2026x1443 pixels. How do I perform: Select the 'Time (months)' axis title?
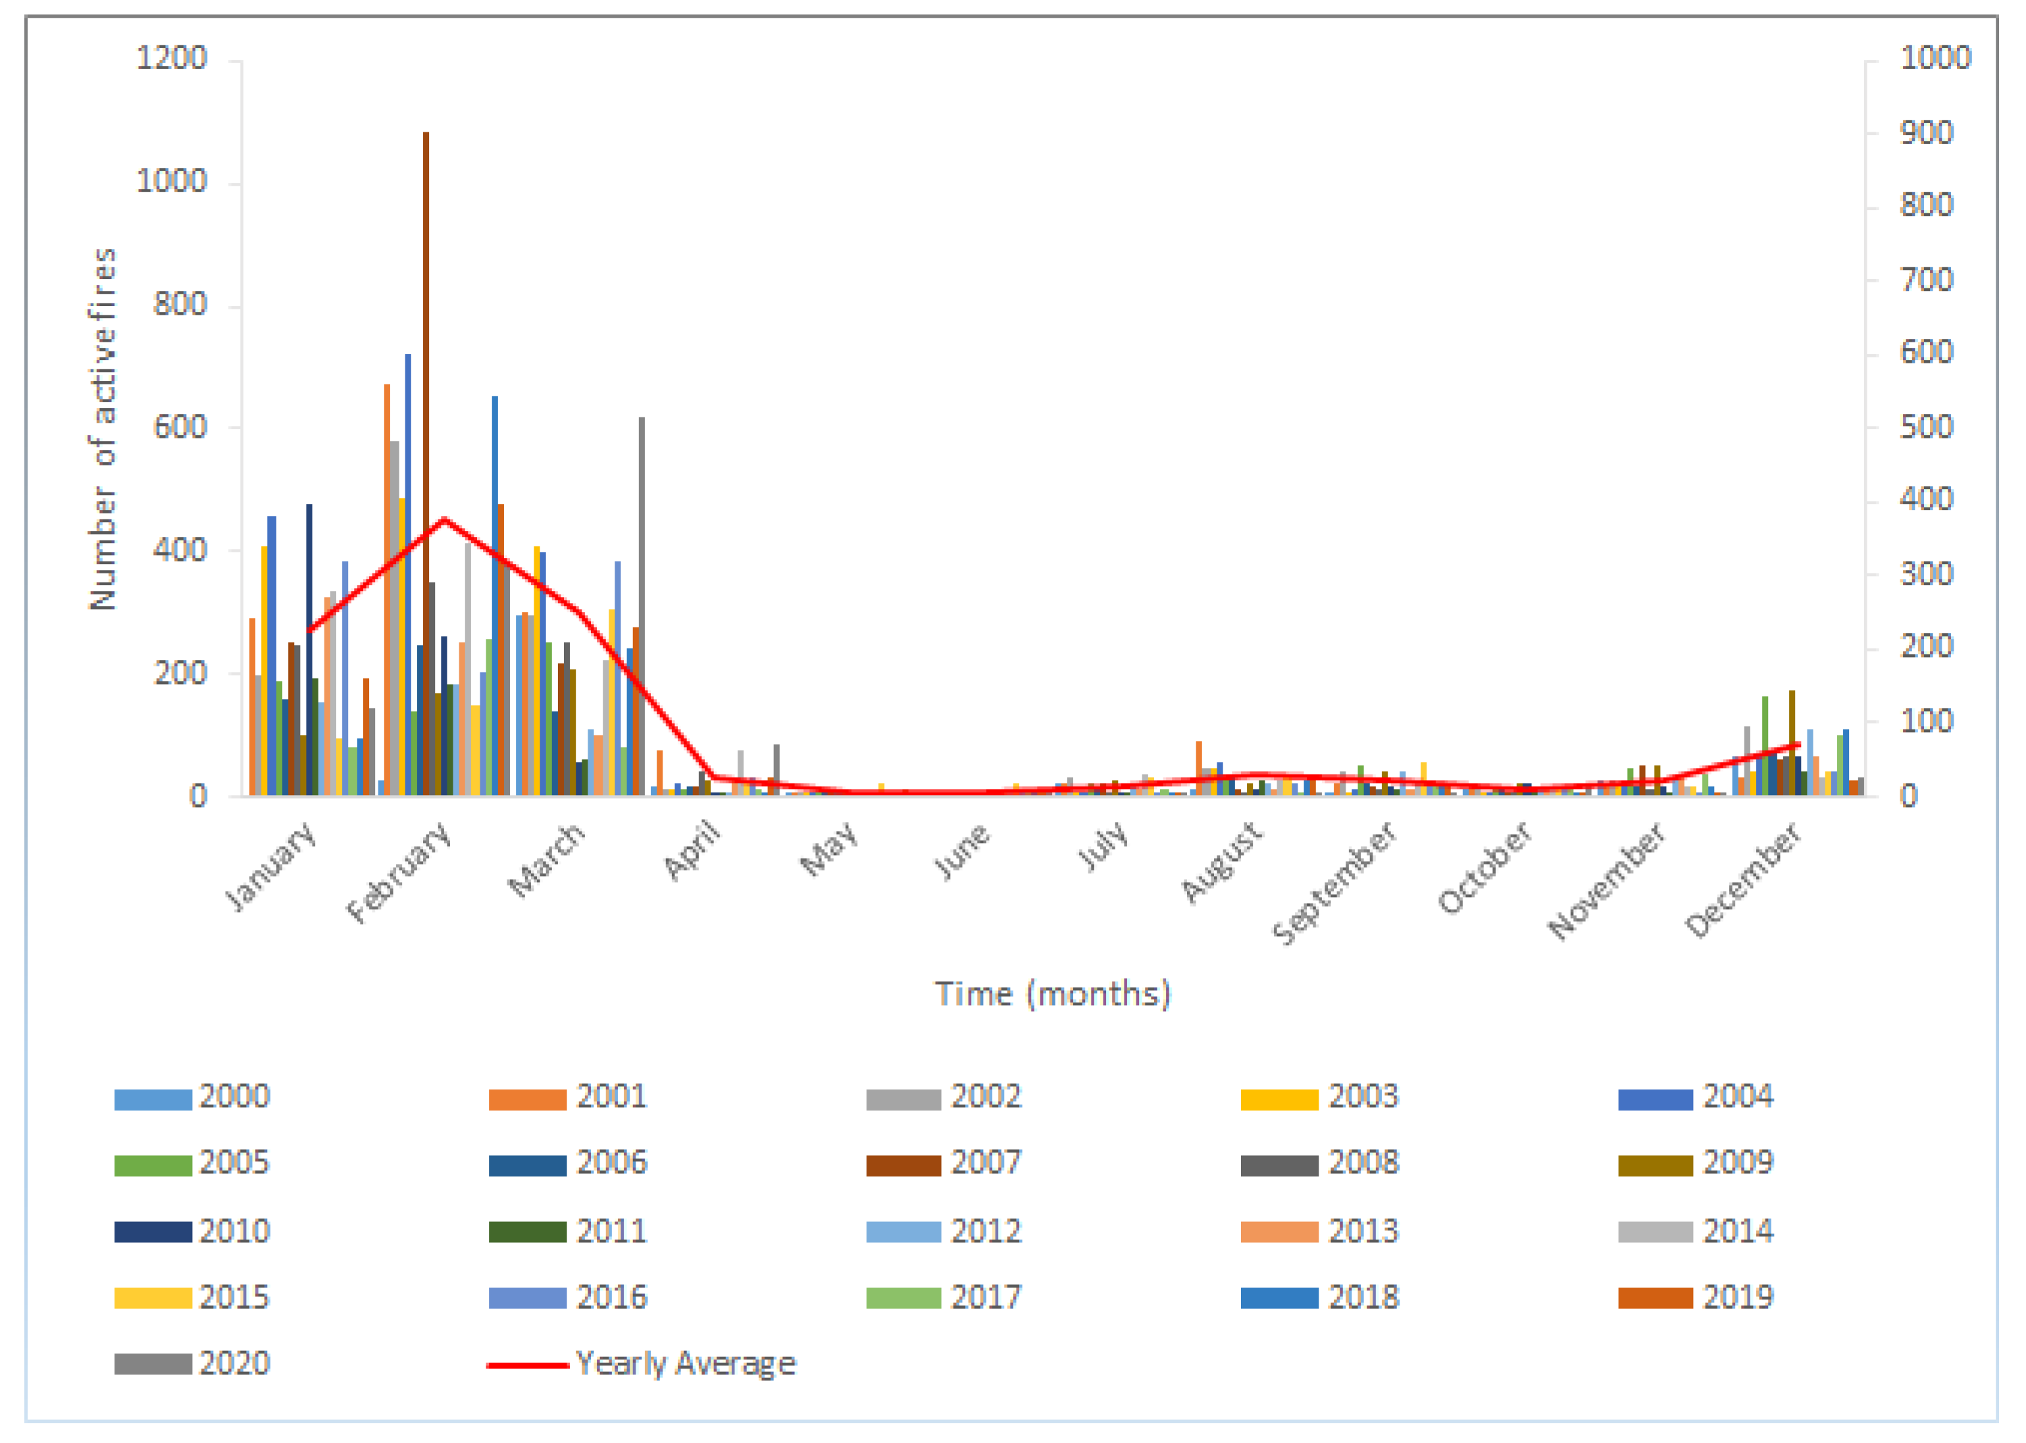point(1053,994)
